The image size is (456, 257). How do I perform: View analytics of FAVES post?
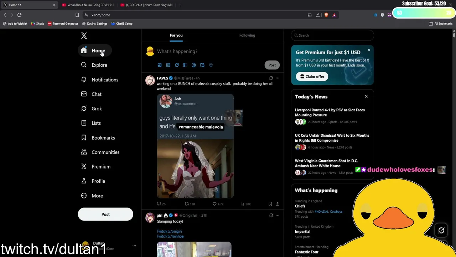[245, 204]
